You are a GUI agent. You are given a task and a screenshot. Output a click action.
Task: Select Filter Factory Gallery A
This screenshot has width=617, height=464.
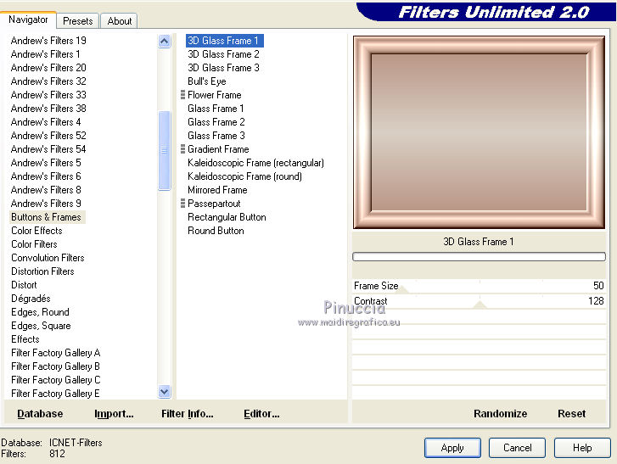(55, 353)
